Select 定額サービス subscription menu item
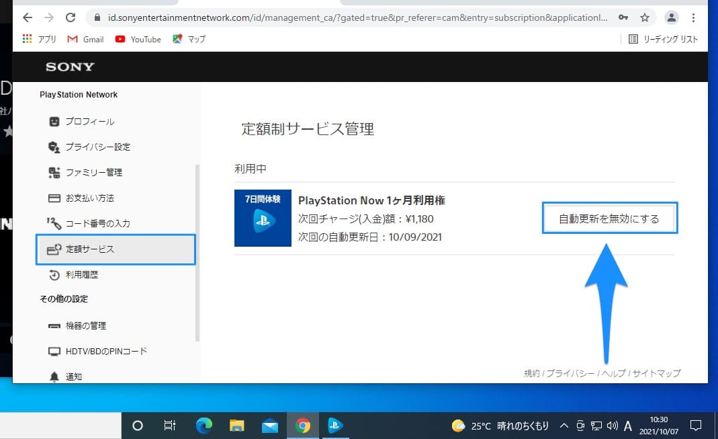This screenshot has width=718, height=439. click(x=89, y=249)
